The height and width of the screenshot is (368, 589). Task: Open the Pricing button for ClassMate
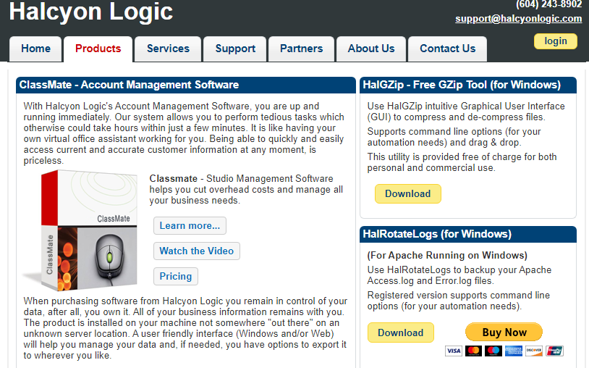(x=175, y=276)
